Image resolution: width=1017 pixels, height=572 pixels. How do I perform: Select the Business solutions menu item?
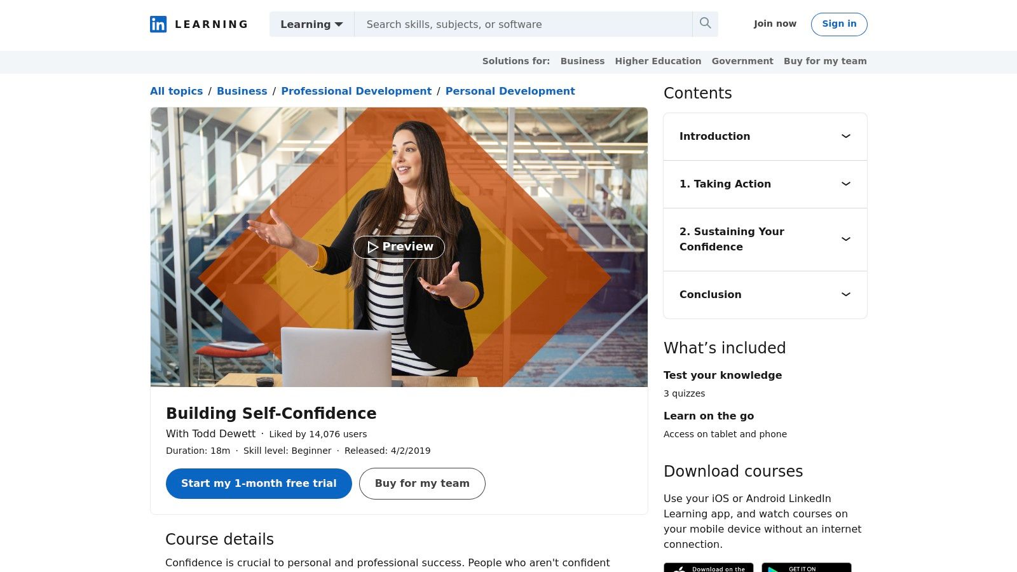582,61
